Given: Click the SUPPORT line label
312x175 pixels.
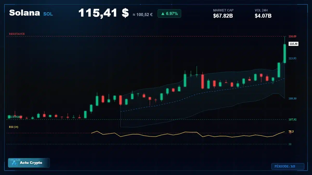Looking at the screenshot, I should (x=15, y=117).
